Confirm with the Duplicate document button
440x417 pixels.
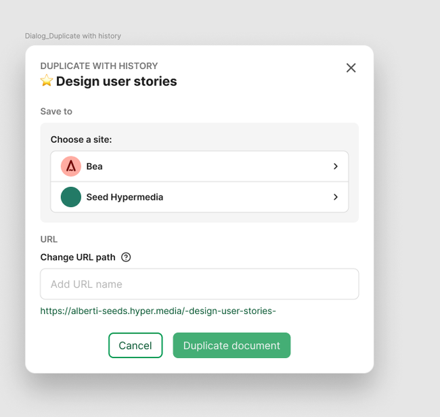pyautogui.click(x=232, y=345)
